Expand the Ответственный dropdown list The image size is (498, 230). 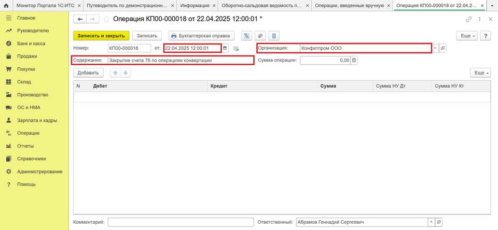(x=431, y=222)
